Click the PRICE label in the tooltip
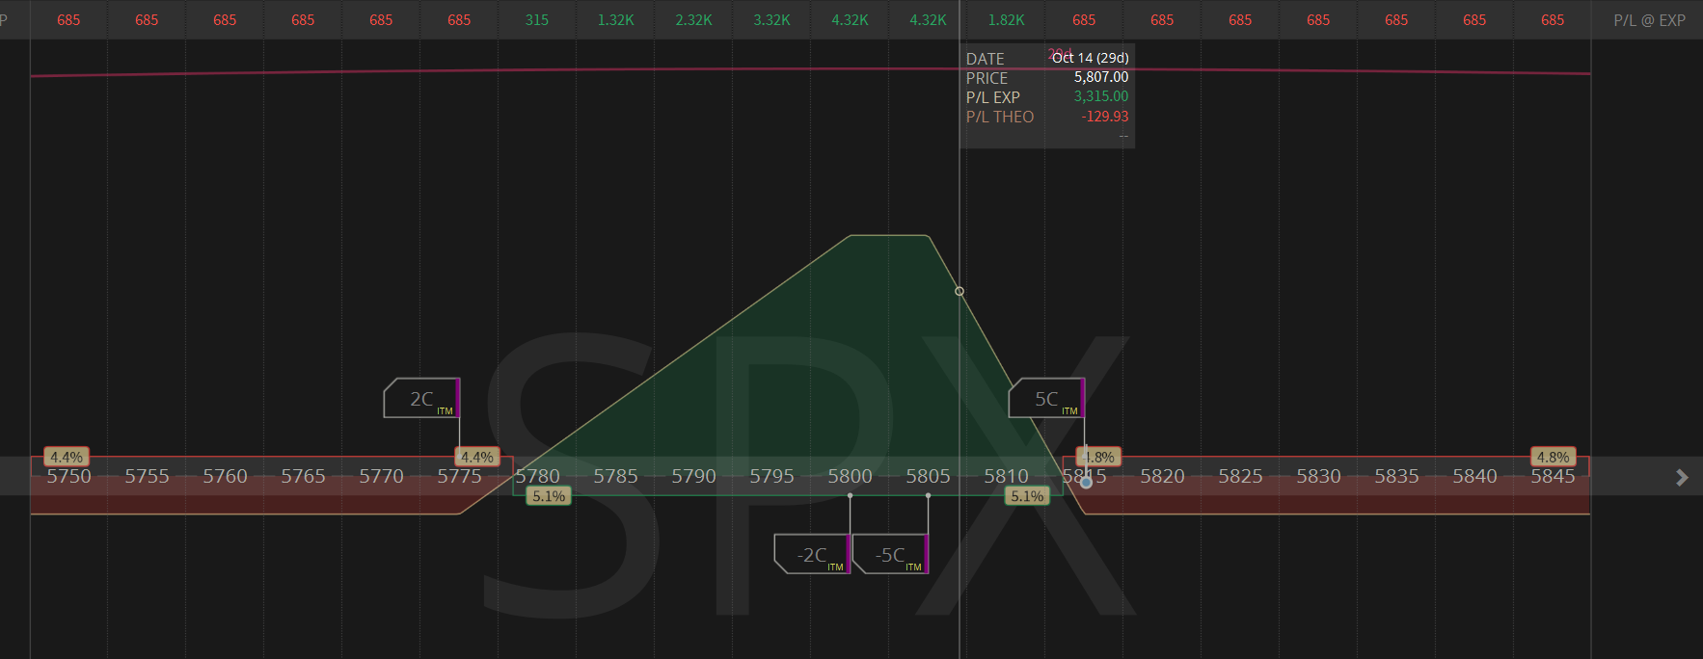The image size is (1703, 659). pyautogui.click(x=987, y=78)
